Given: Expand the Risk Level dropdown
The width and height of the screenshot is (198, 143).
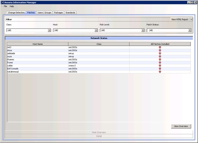Looking at the screenshot, I should (143, 30).
